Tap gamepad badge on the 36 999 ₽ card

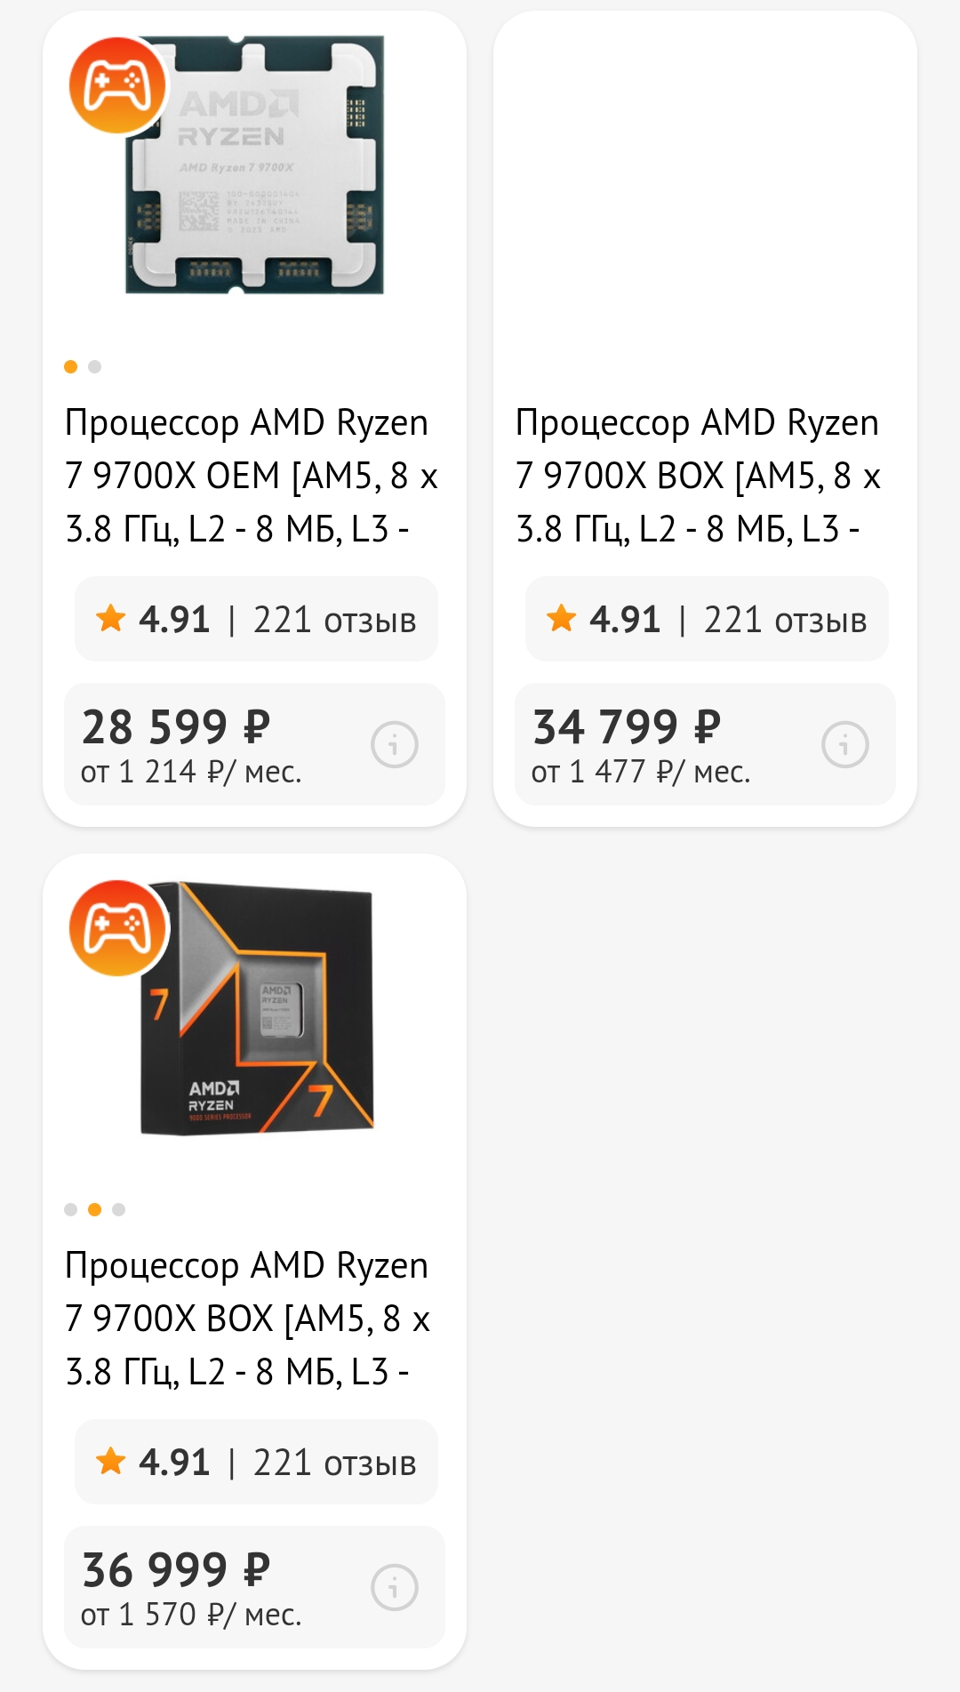(118, 928)
